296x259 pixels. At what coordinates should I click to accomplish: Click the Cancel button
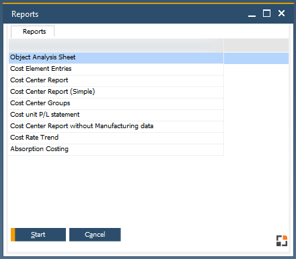pos(95,235)
